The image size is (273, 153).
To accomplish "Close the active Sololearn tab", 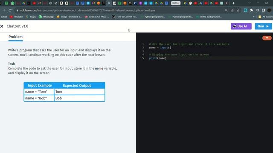I will coord(109,3).
